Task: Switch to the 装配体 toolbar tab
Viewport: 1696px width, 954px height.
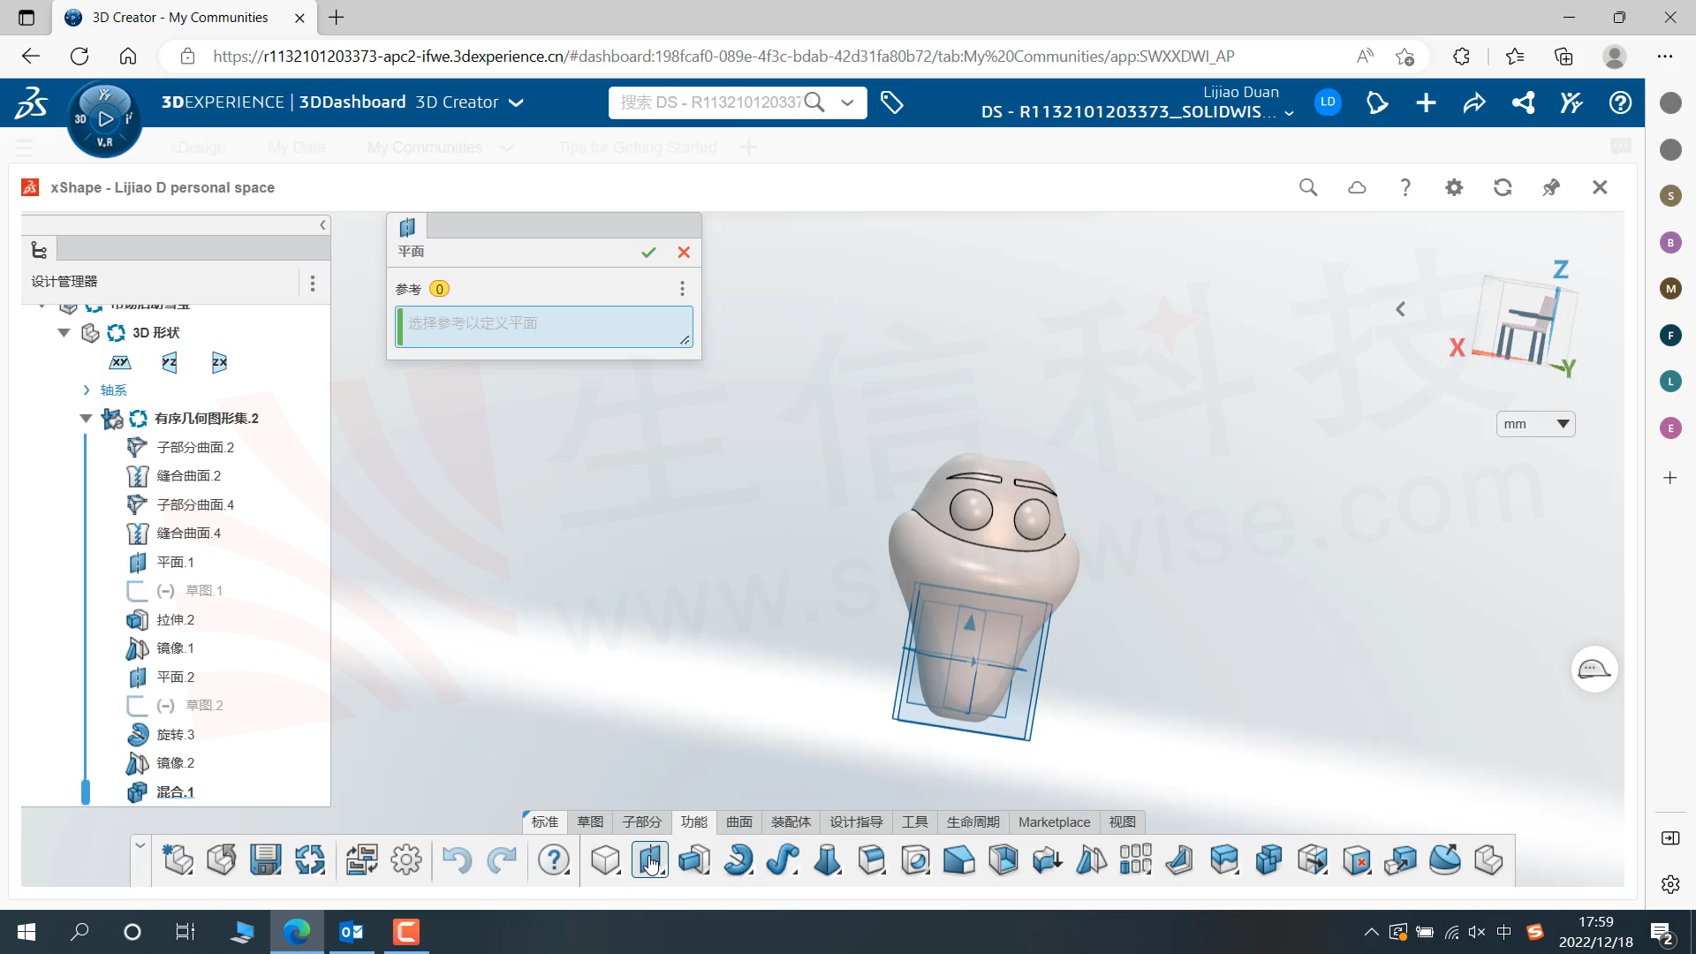Action: 791,822
